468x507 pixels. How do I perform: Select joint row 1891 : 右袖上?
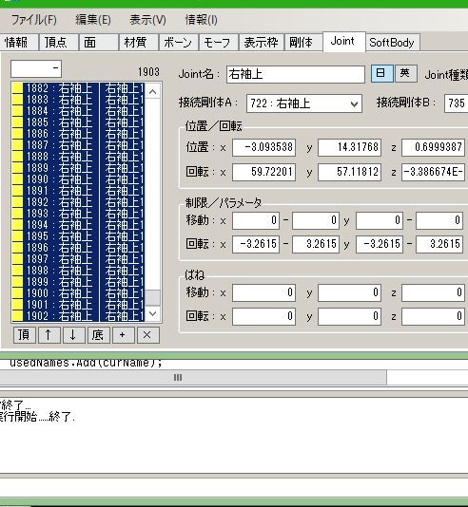point(78,191)
